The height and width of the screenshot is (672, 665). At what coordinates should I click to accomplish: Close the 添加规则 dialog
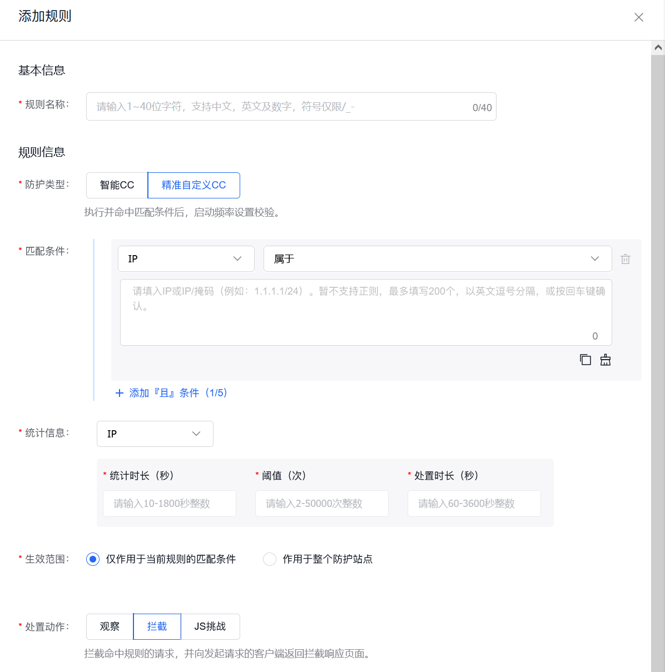[638, 17]
